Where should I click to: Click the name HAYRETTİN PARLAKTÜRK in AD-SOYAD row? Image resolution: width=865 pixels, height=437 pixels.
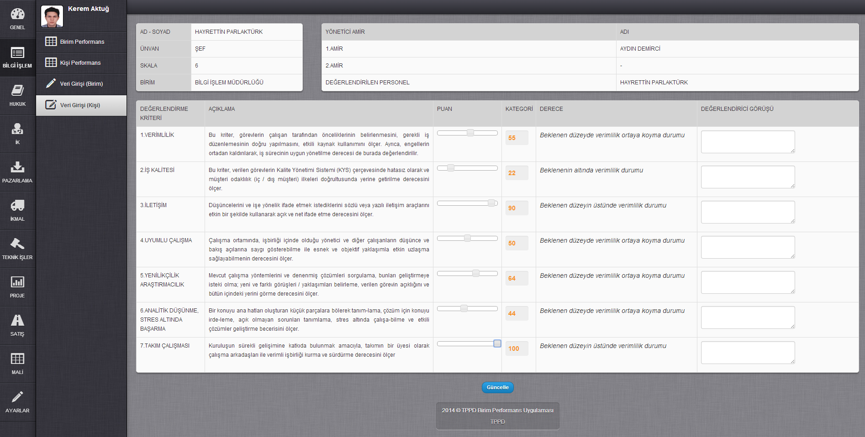(x=229, y=32)
